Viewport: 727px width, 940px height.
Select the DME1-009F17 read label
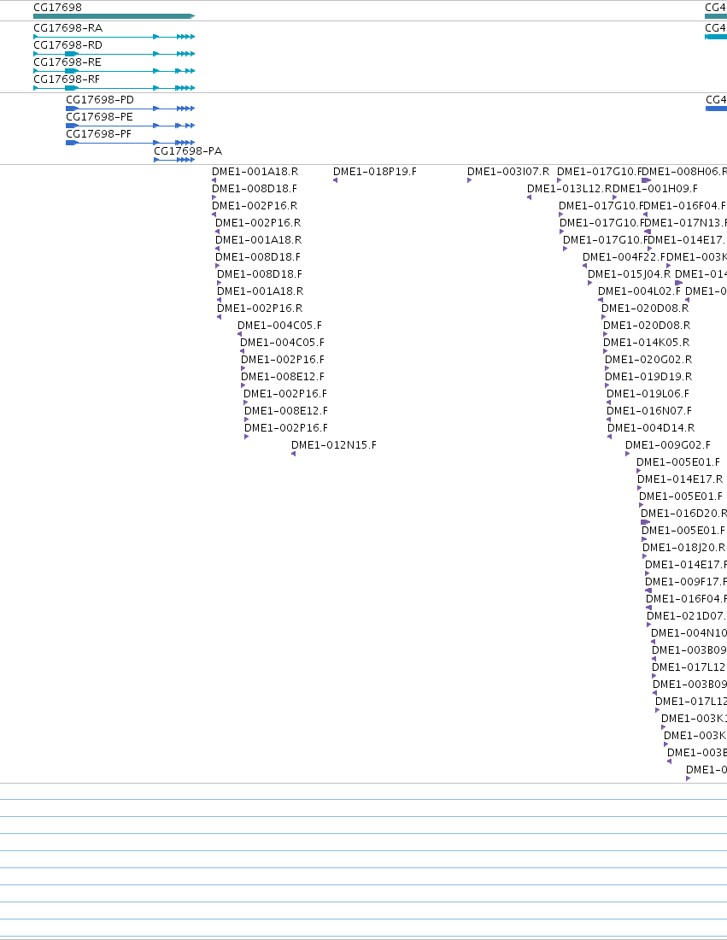(686, 582)
